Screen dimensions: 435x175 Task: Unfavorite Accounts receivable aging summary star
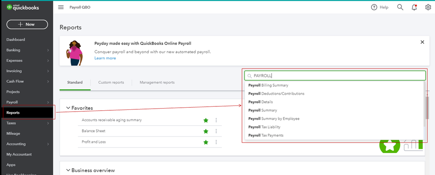coord(206,120)
